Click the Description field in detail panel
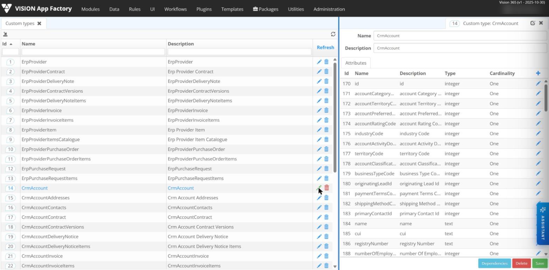 click(x=460, y=48)
